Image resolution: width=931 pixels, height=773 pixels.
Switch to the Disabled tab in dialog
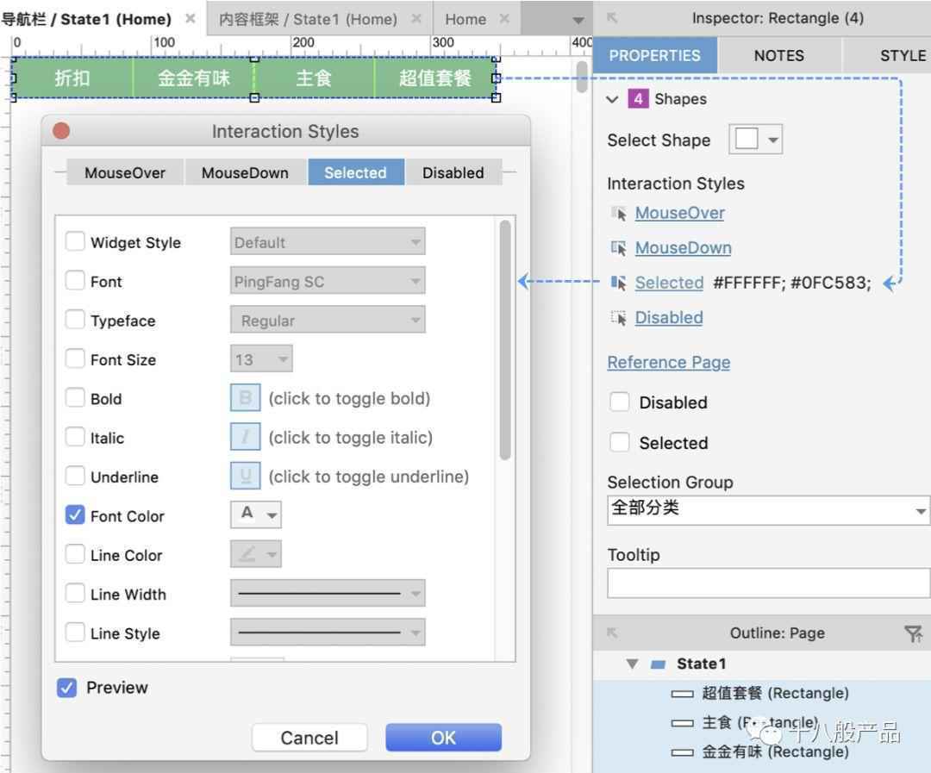453,172
